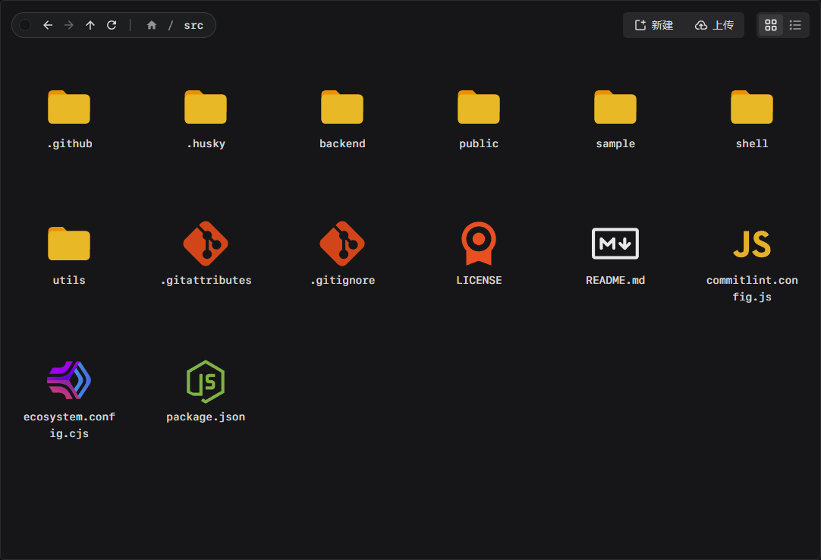Screen dimensions: 821x560
Task: Navigate up to the parent directory
Action: click(x=90, y=25)
